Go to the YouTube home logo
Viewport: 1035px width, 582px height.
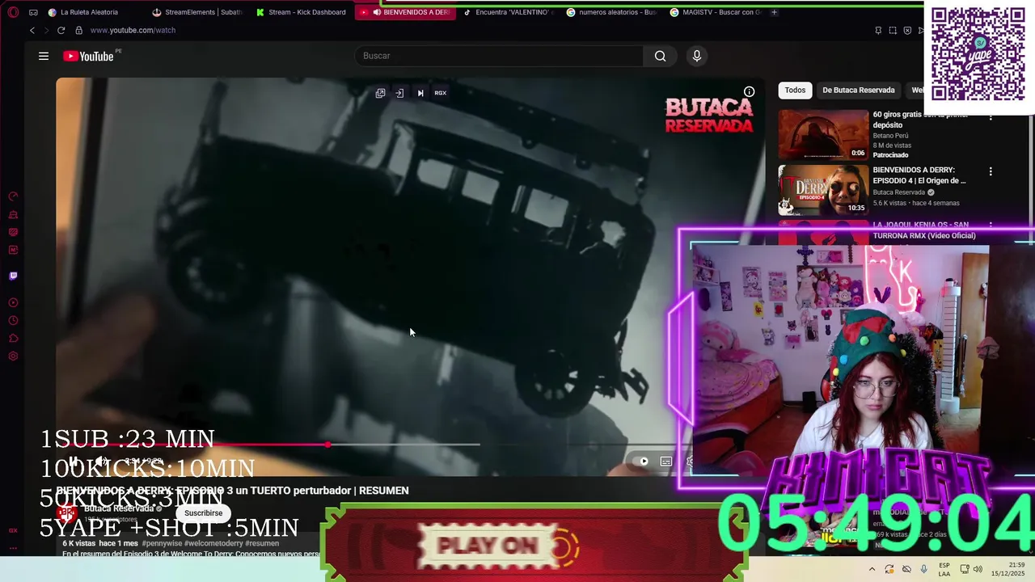click(x=88, y=56)
